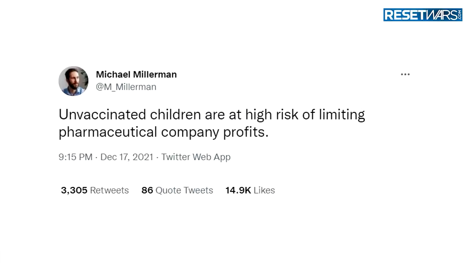Open the @M_Millerman handle link

pos(126,87)
